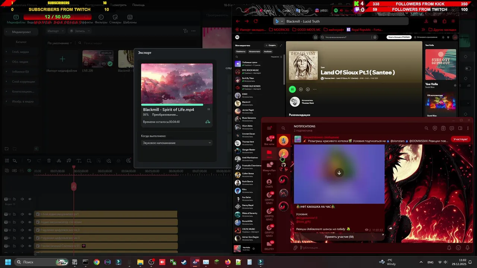This screenshot has width=477, height=268.
Task: Pause the playing Spotify track
Action: coord(293,89)
